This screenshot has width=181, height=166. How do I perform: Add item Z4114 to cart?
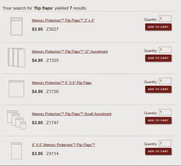click(x=158, y=151)
